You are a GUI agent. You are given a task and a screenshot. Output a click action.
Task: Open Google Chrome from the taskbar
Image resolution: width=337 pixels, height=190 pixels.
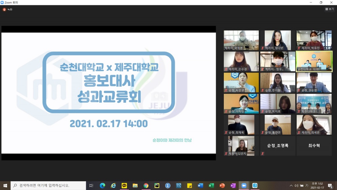click(146, 186)
